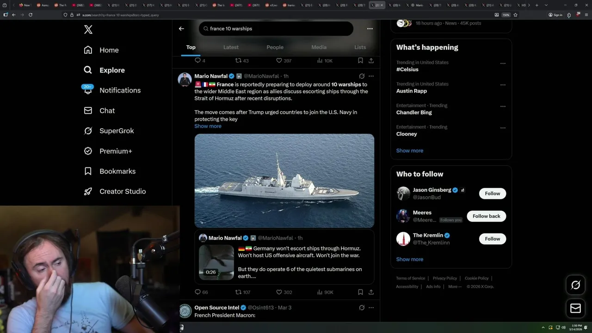View analytics showing 10K views

pos(324,61)
